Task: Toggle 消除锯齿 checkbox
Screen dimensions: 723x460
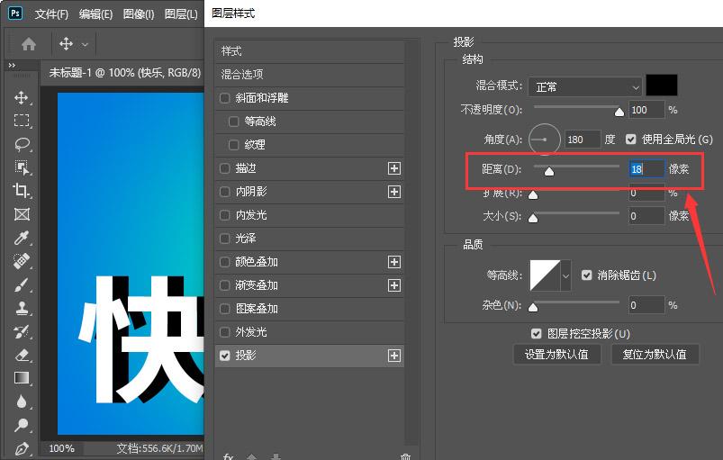Action: 586,275
